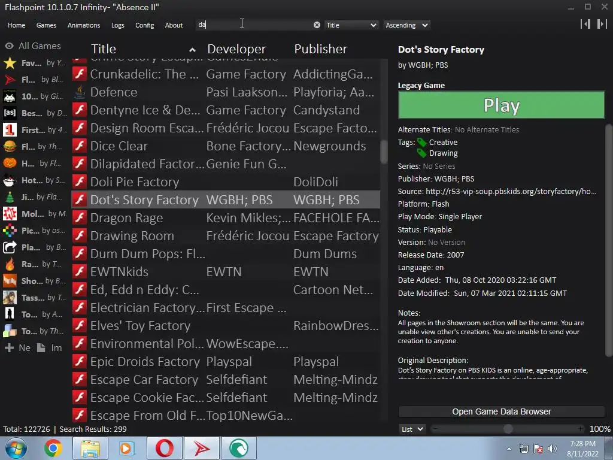Select the Defence game row
The image size is (613, 460).
226,92
